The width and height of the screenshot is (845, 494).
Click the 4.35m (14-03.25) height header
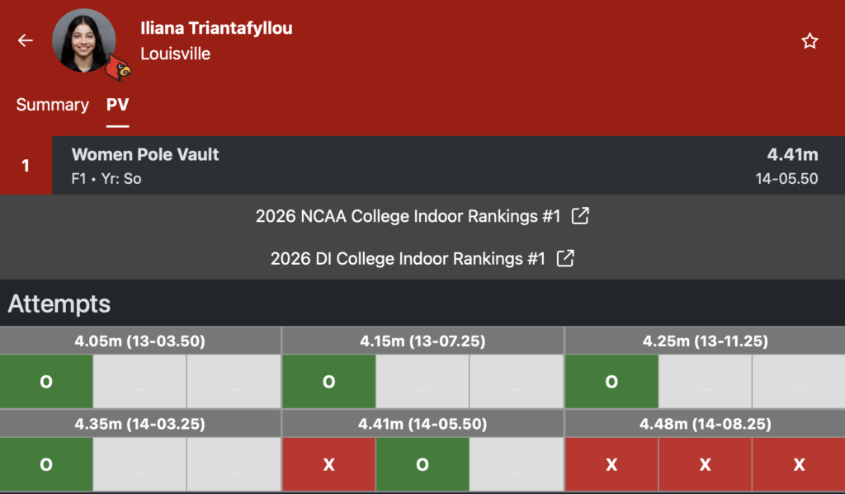tap(140, 425)
